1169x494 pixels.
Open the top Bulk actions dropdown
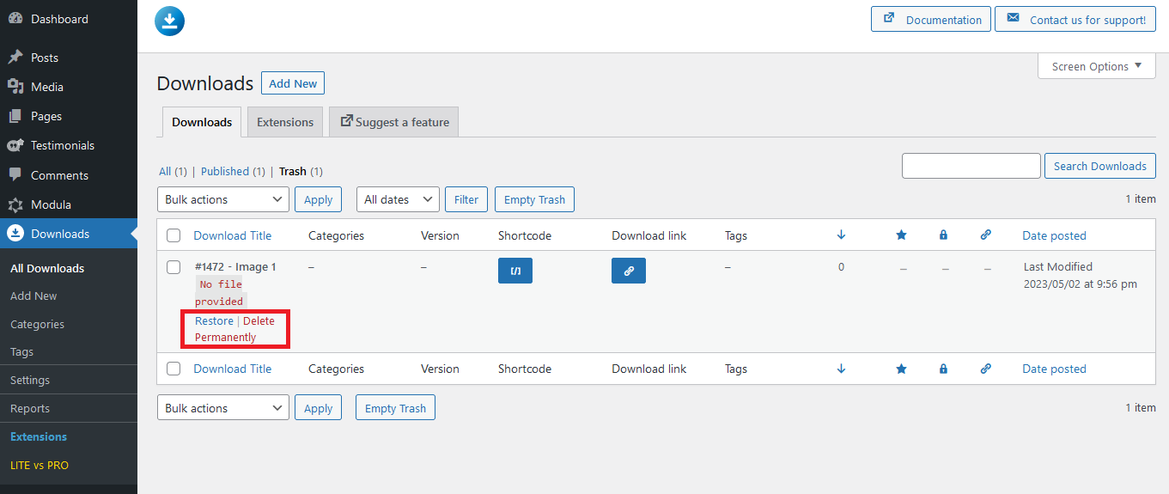[223, 199]
